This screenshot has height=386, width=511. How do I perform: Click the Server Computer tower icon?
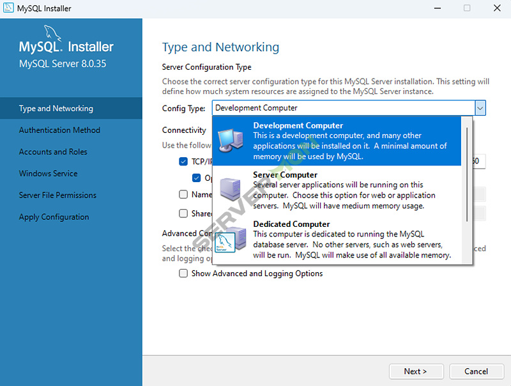pos(231,189)
